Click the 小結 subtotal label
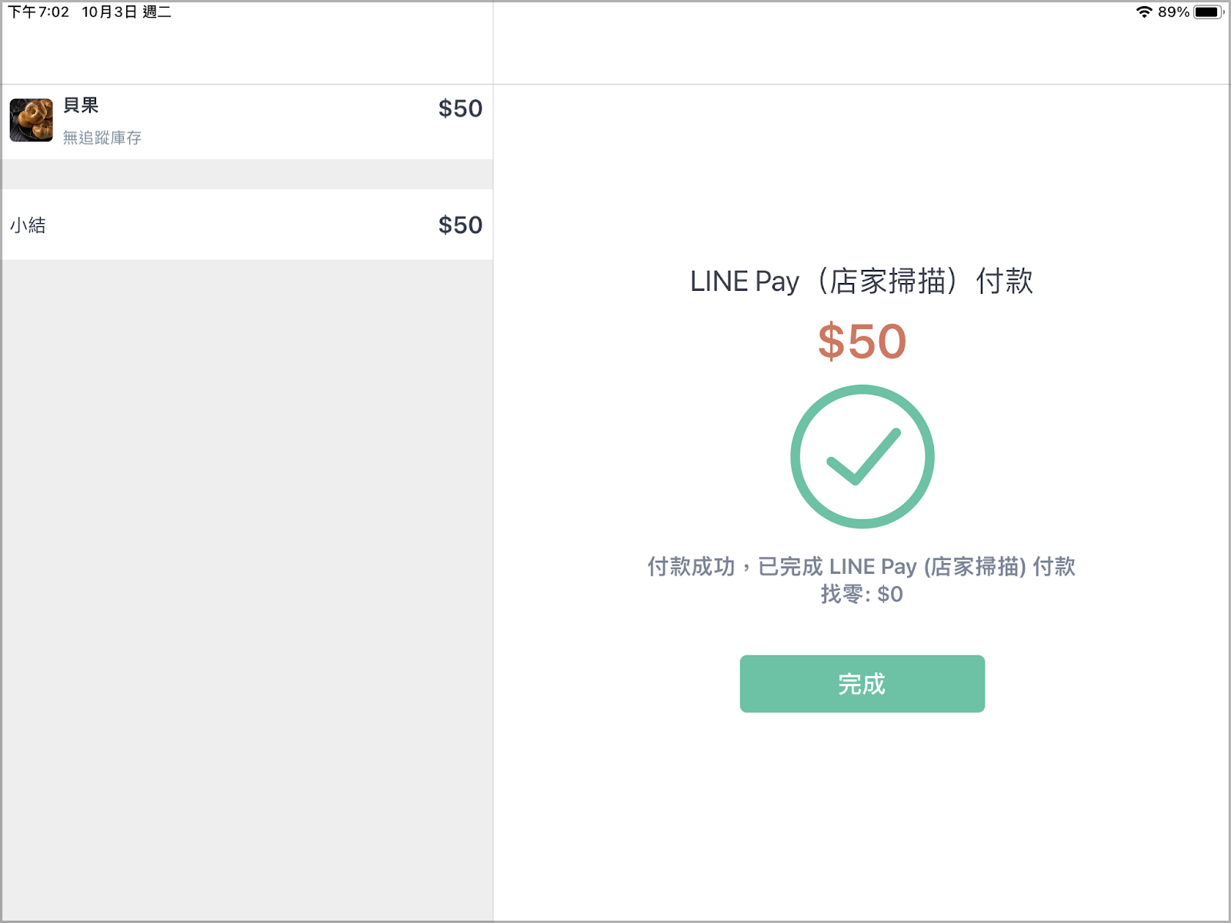 point(28,225)
